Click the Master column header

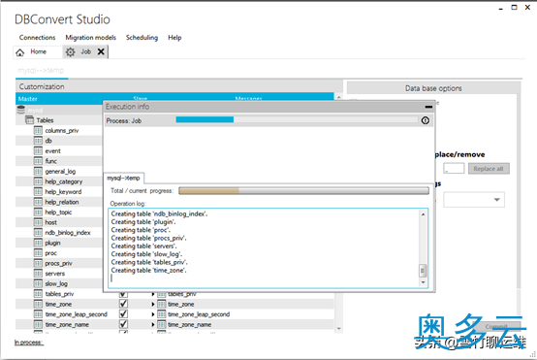pos(28,99)
